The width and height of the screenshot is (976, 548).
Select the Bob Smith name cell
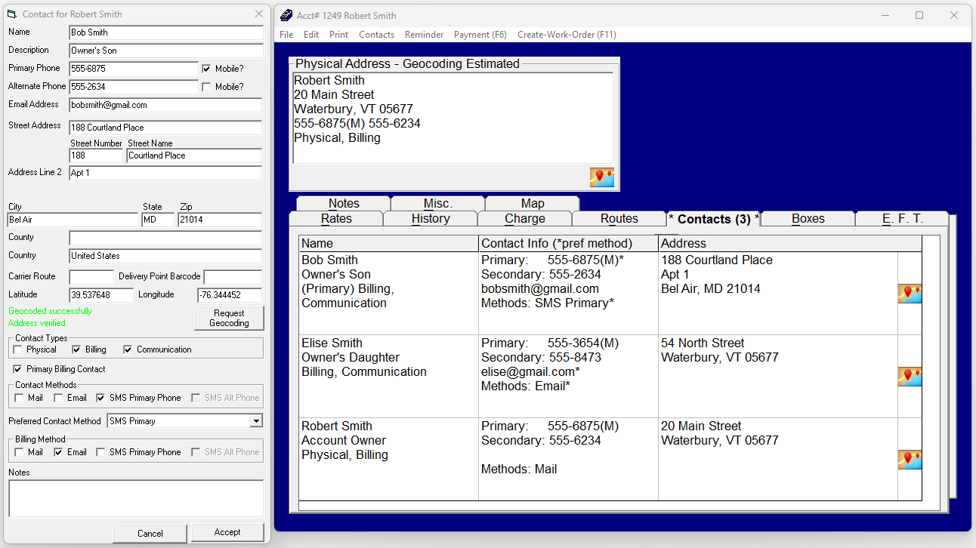pyautogui.click(x=388, y=293)
